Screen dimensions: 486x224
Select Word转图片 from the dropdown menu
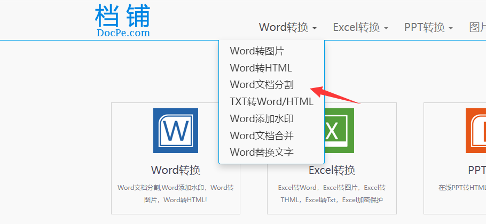coord(257,51)
